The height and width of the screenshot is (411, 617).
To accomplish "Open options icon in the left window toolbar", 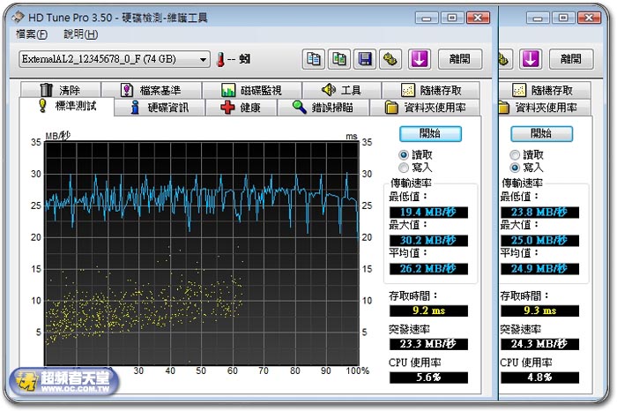I will tap(390, 59).
